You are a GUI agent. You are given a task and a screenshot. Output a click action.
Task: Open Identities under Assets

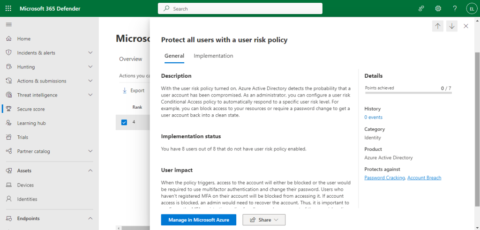[x=27, y=199]
